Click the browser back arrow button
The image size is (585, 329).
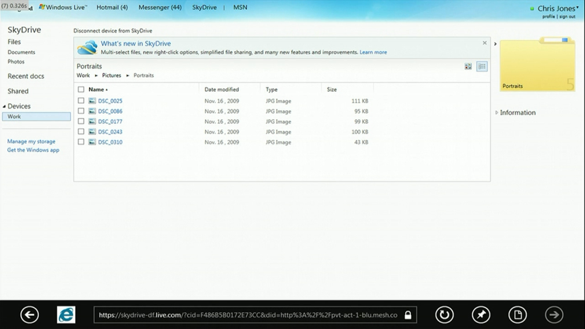(x=30, y=315)
